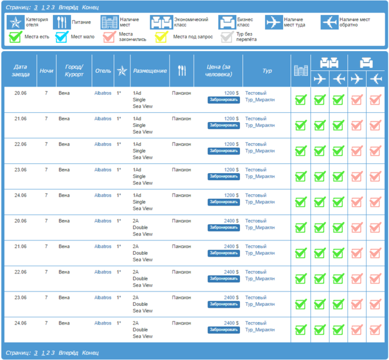The width and height of the screenshot is (389, 360).
Task: Click the gray Тур без перелёта checkmark legend icon
Action: (227, 37)
